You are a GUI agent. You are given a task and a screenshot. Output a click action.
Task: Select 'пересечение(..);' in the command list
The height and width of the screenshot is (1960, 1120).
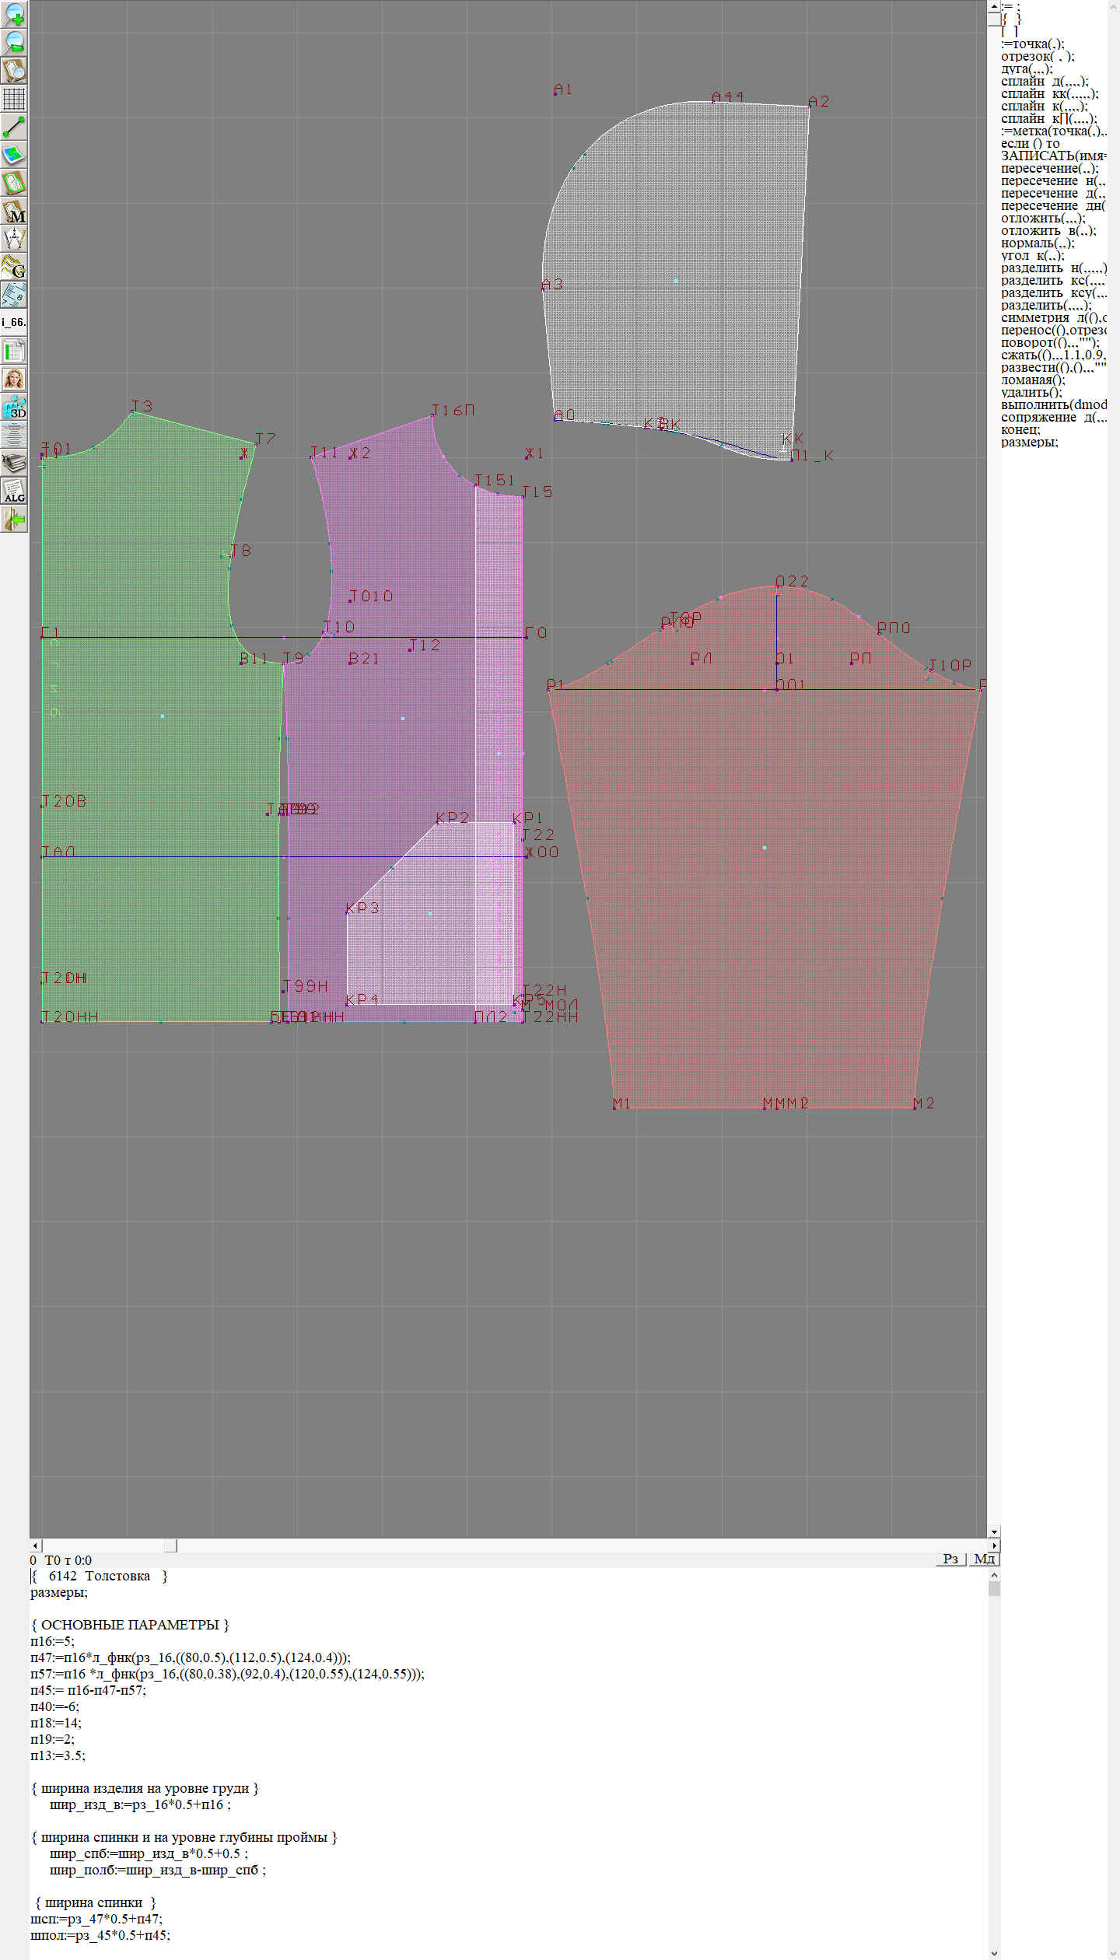click(1049, 168)
